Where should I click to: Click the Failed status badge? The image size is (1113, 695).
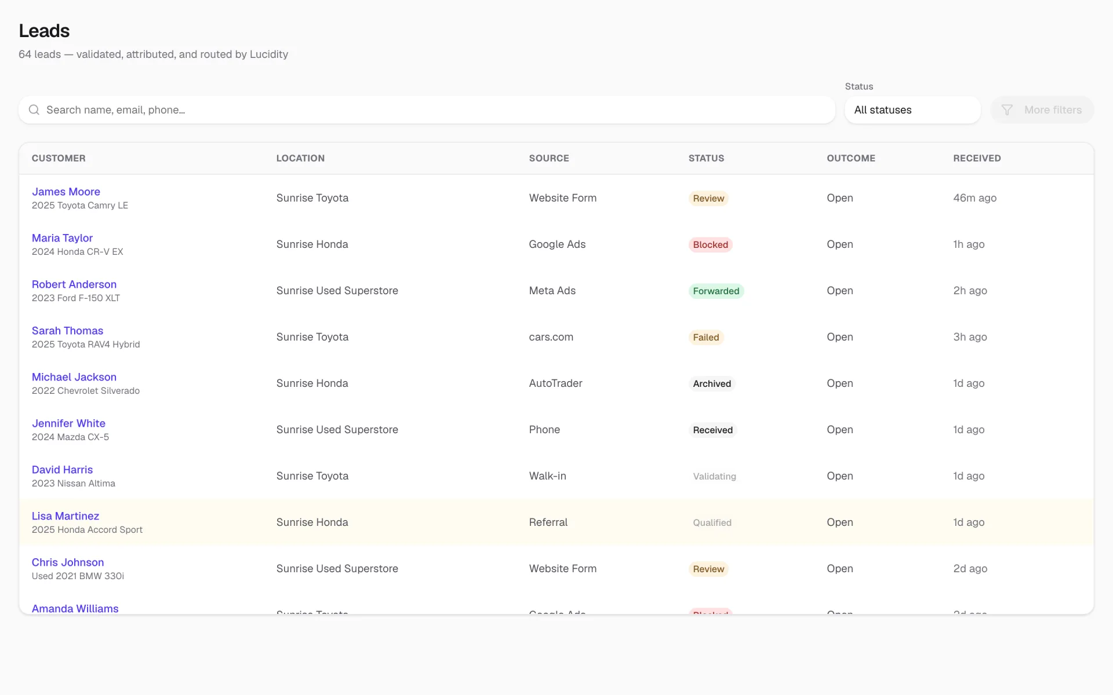tap(705, 337)
